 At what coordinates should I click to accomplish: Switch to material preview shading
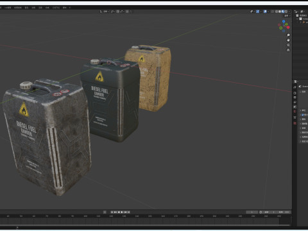283,12
